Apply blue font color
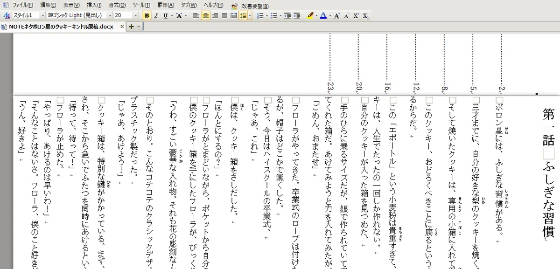 [x=324, y=15]
